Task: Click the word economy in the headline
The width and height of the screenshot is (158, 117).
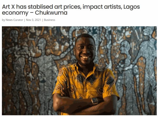Action: (15, 13)
